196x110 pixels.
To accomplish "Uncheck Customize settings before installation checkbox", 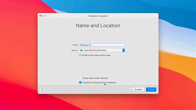I will pyautogui.click(x=80, y=83).
